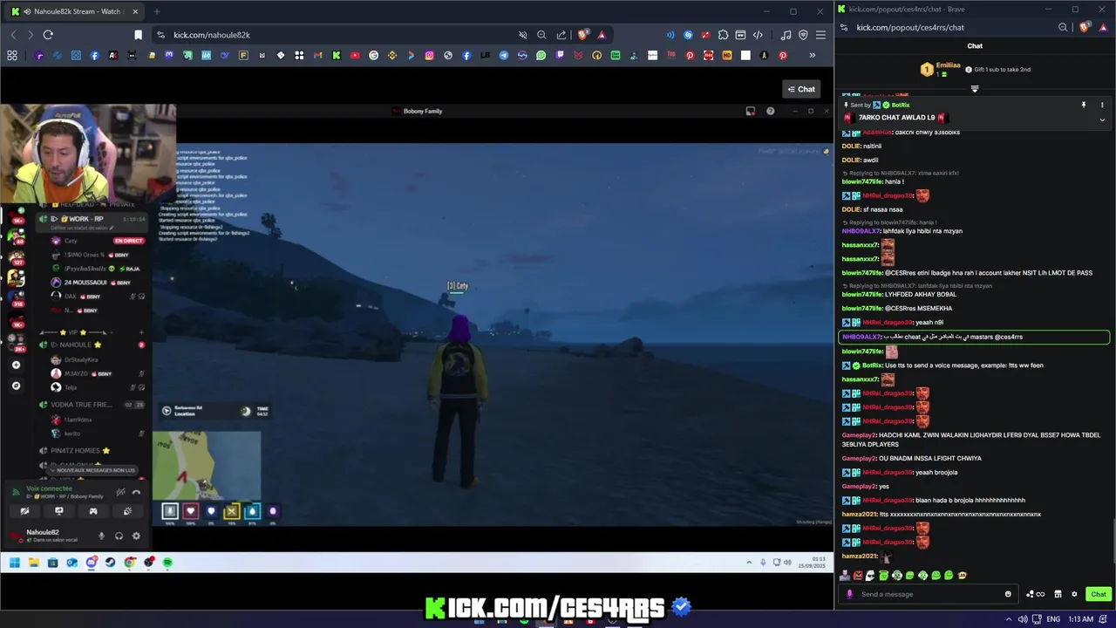Screen dimensions: 1116x628
Task: Share icon in left browser address bar
Action: coord(561,35)
